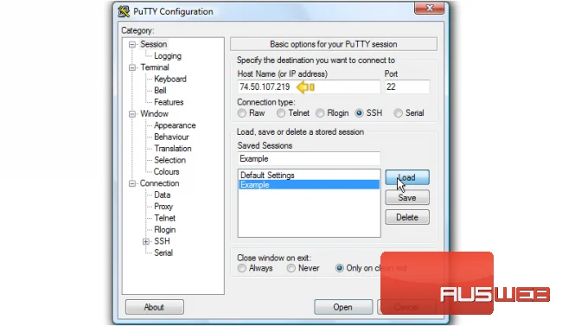
Task: Select the SSH connection type
Action: pyautogui.click(x=359, y=113)
